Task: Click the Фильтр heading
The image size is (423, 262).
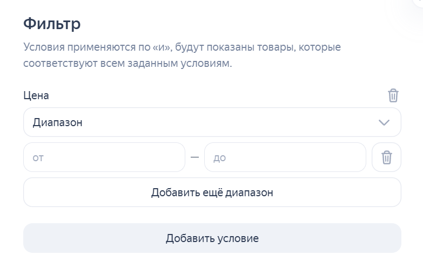Action: (52, 24)
